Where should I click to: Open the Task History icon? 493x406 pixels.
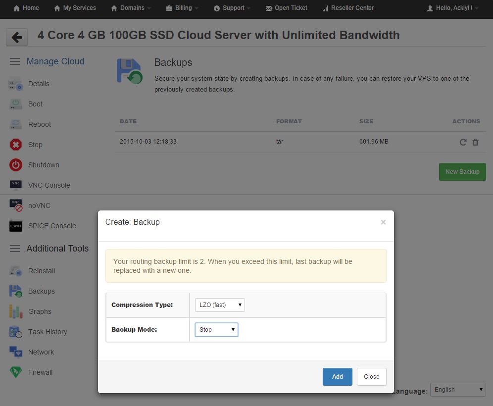(x=16, y=332)
